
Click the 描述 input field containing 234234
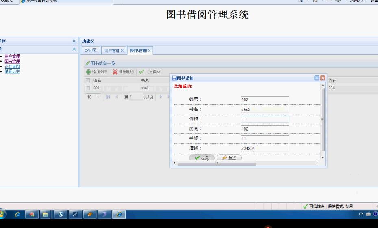[265, 148]
